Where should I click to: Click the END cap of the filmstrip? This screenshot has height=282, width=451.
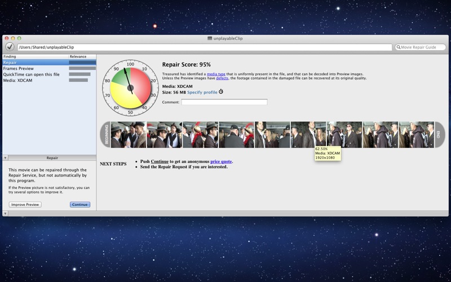[x=440, y=135]
